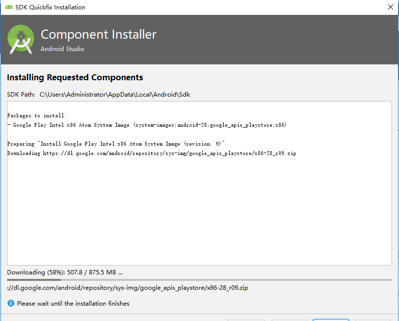Click the 'Packages to install:' log line

[x=37, y=115]
